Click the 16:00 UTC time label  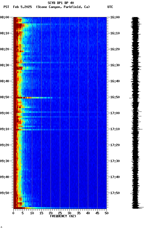pyautogui.click(x=115, y=17)
